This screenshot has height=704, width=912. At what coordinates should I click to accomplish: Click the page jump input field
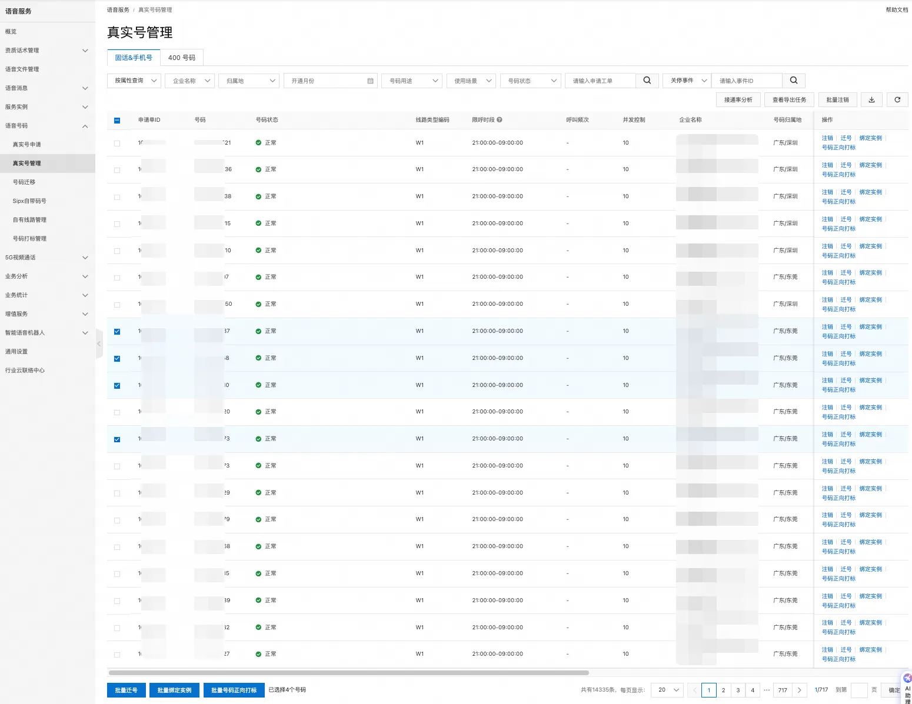859,690
